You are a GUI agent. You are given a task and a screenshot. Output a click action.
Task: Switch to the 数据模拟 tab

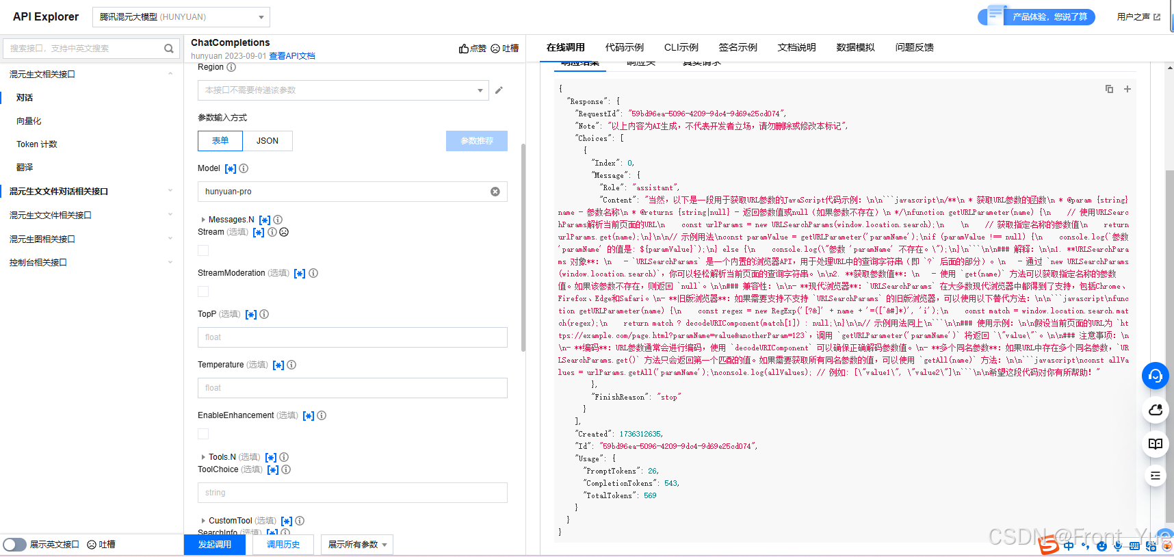pos(856,47)
